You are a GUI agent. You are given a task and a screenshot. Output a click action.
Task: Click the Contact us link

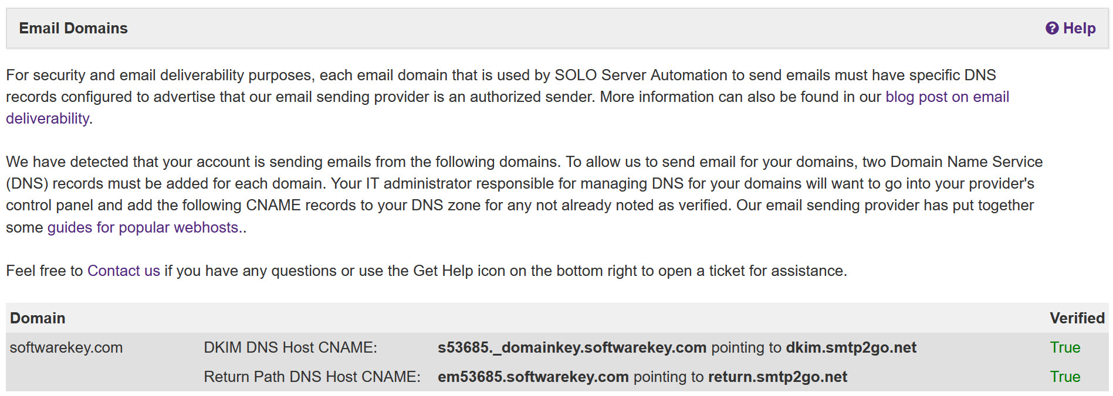(123, 271)
